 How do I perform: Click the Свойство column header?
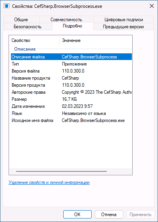pos(34,40)
